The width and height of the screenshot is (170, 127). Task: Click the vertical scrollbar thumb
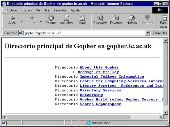click(x=165, y=74)
